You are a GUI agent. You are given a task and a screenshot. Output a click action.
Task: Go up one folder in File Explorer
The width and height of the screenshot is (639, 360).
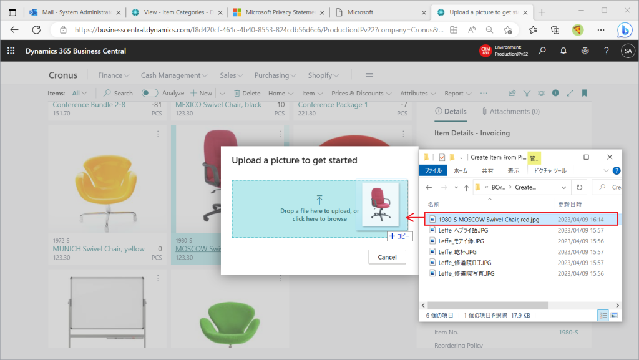[x=466, y=187]
